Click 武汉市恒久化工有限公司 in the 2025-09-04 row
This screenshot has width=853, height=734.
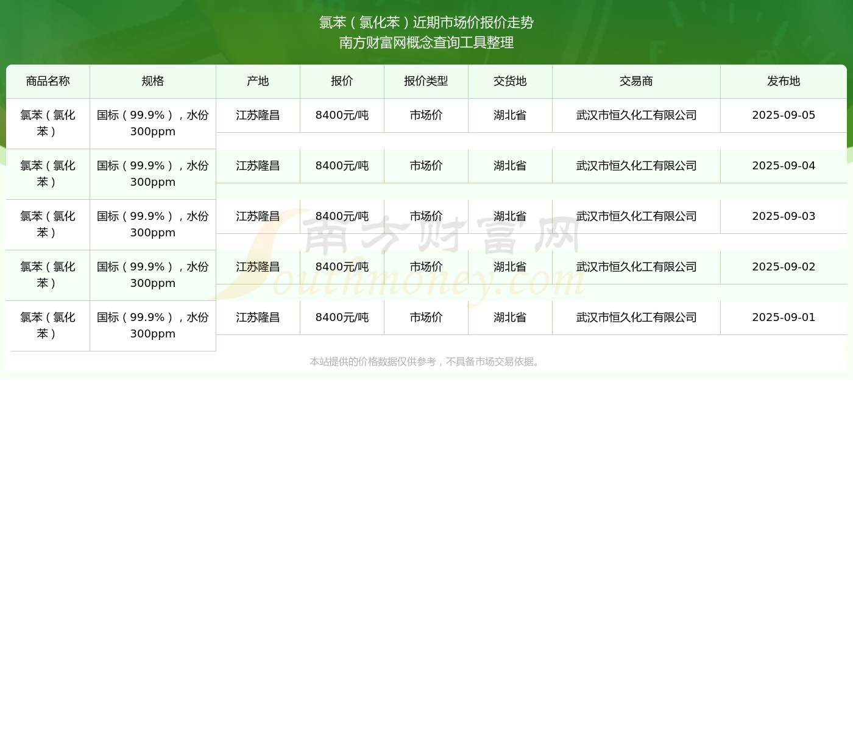tap(637, 166)
